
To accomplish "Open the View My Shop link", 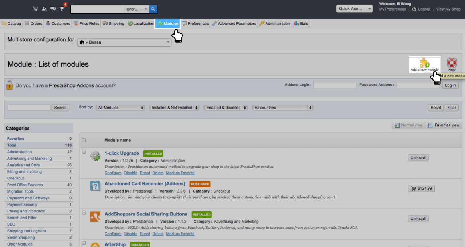I will [448, 9].
